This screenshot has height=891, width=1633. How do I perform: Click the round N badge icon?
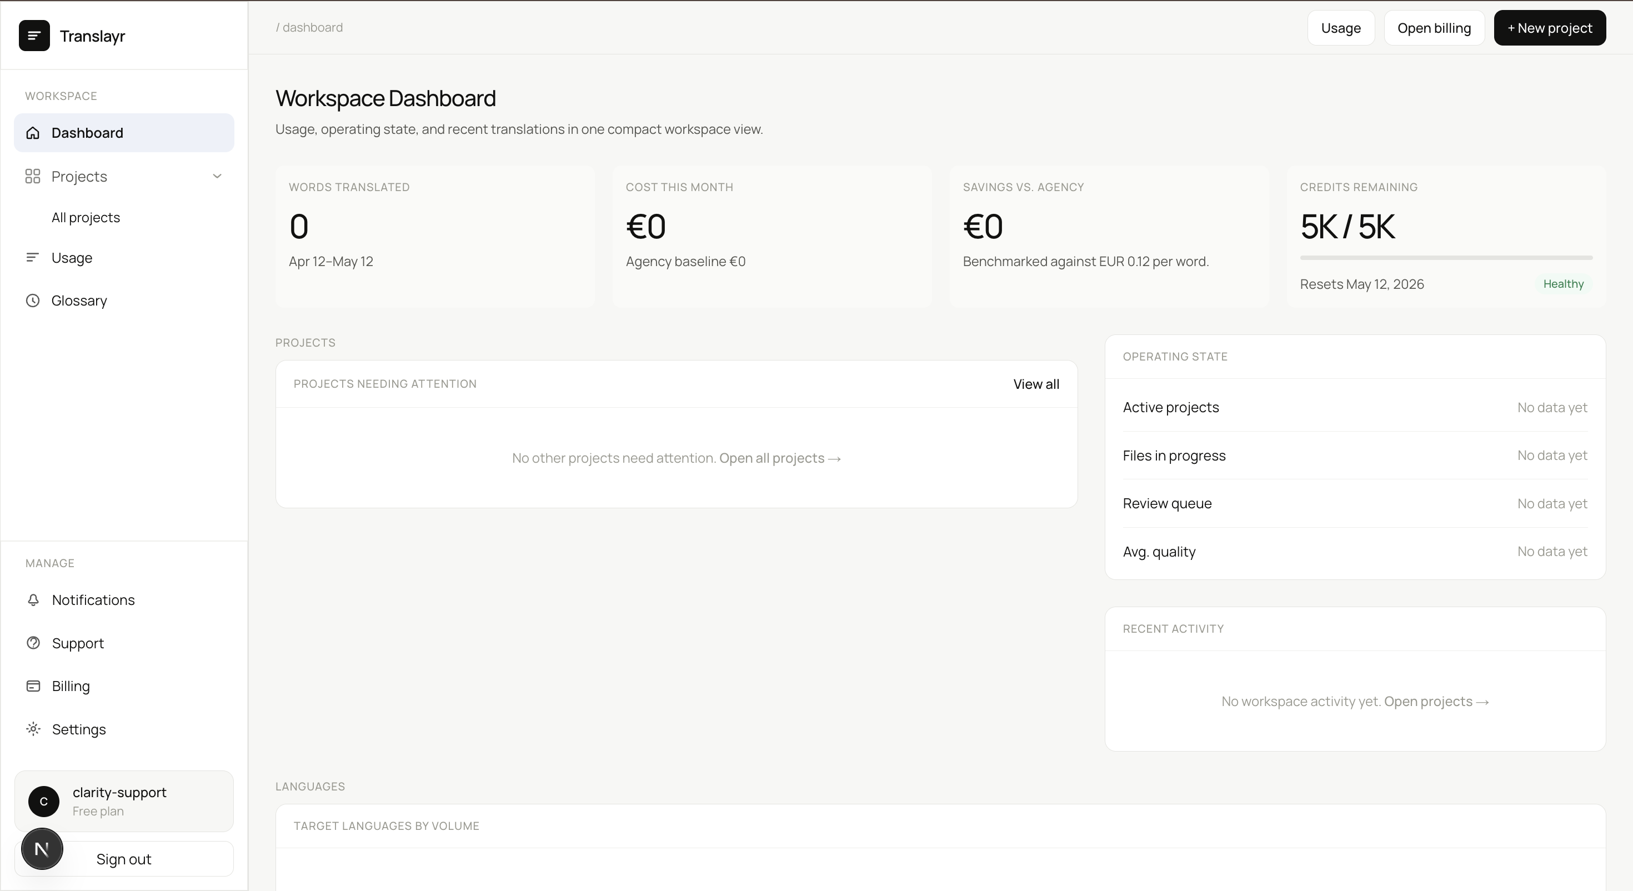pos(42,849)
